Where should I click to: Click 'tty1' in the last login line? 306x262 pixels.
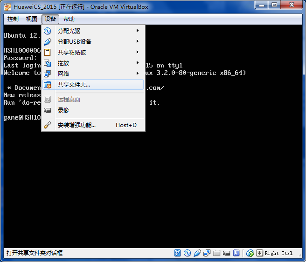tap(175, 66)
